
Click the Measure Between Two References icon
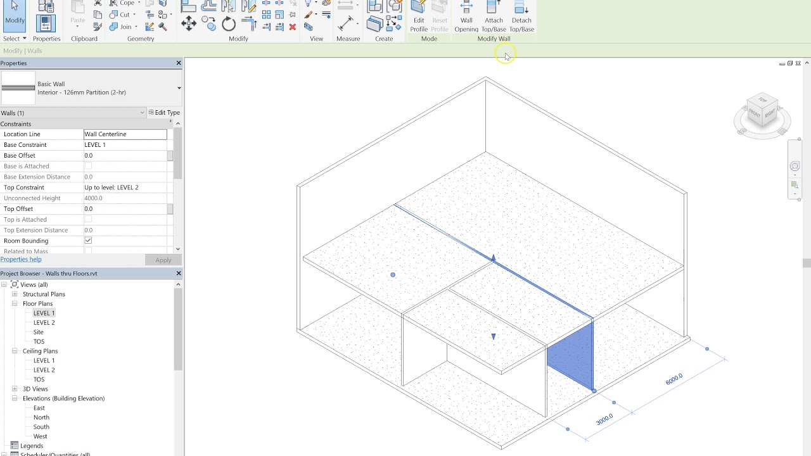[x=346, y=23]
